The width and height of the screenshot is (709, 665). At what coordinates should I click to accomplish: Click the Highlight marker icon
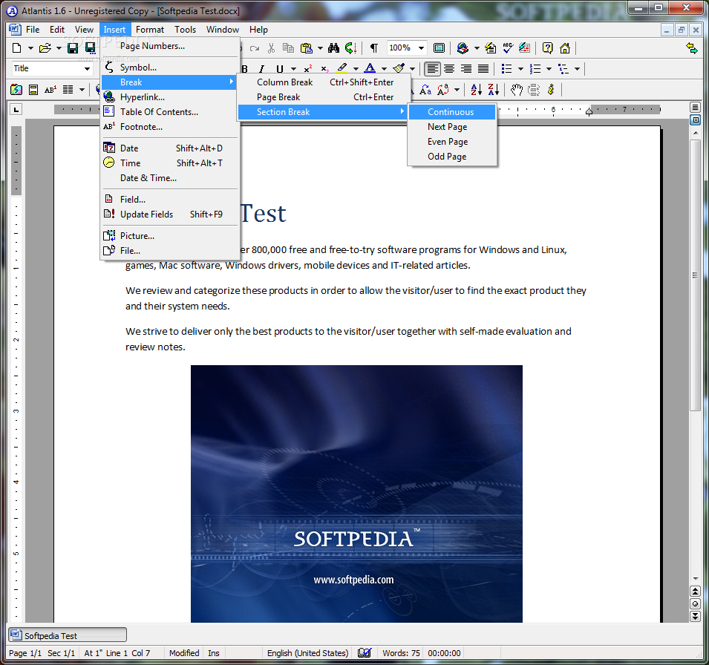(x=342, y=69)
